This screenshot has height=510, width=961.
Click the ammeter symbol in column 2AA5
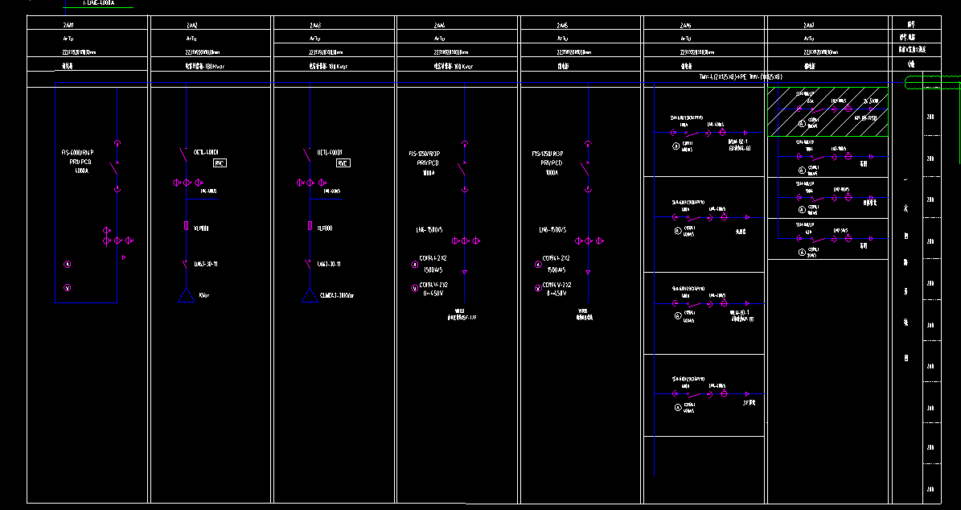coord(538,265)
